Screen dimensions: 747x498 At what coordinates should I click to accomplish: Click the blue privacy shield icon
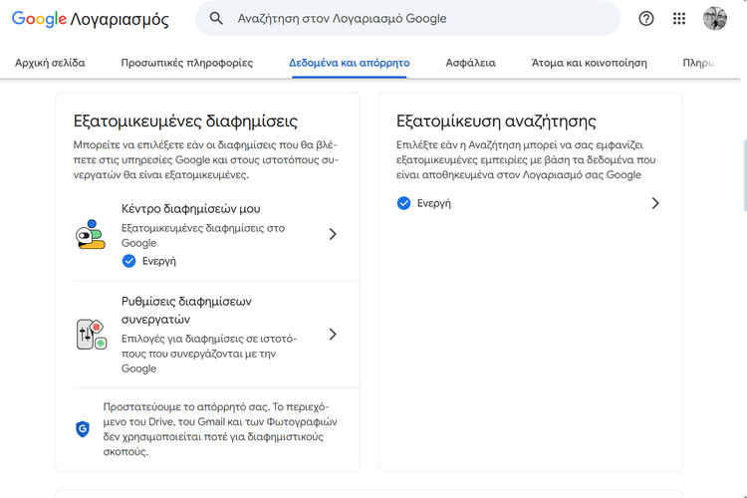click(83, 429)
